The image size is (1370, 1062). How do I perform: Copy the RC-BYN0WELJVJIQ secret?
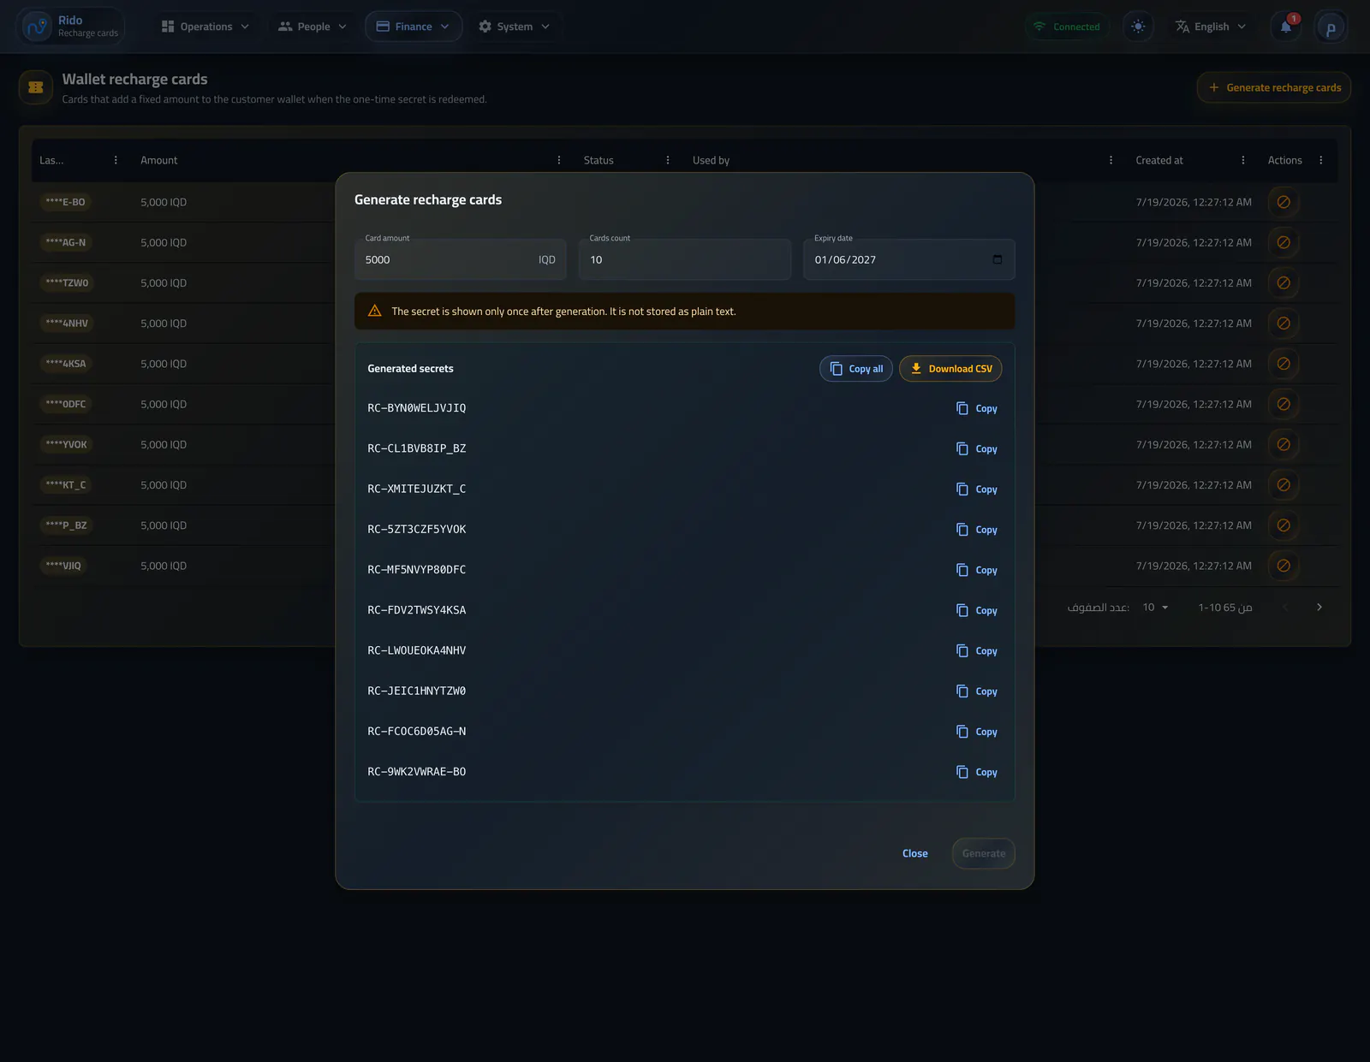(x=977, y=408)
